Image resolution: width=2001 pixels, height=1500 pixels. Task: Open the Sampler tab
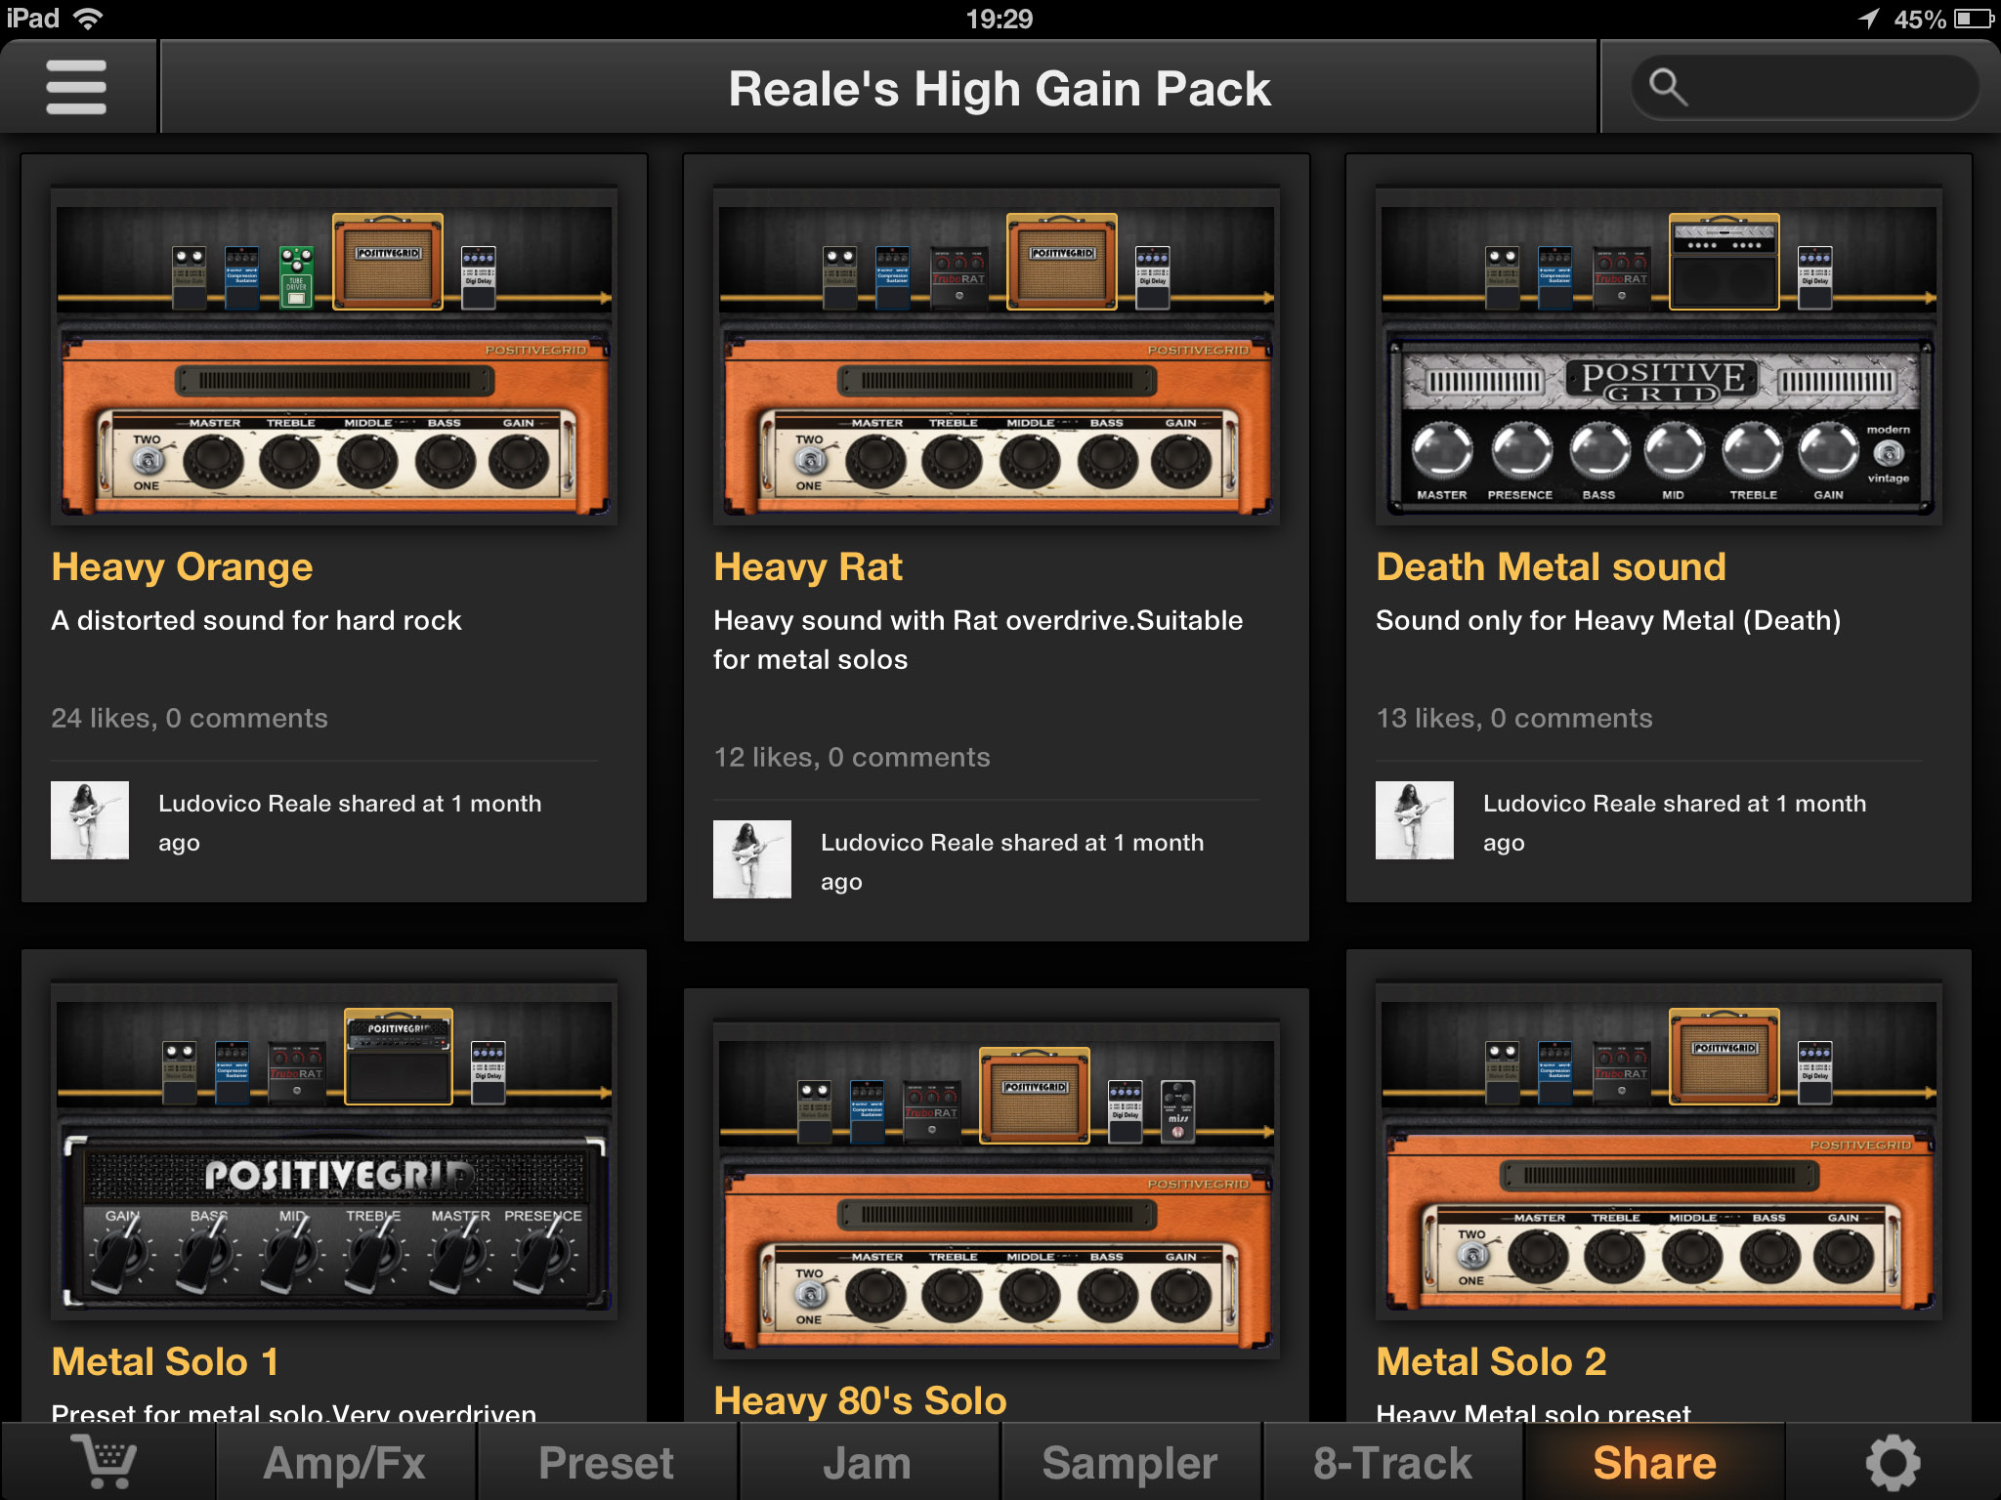[x=1129, y=1462]
